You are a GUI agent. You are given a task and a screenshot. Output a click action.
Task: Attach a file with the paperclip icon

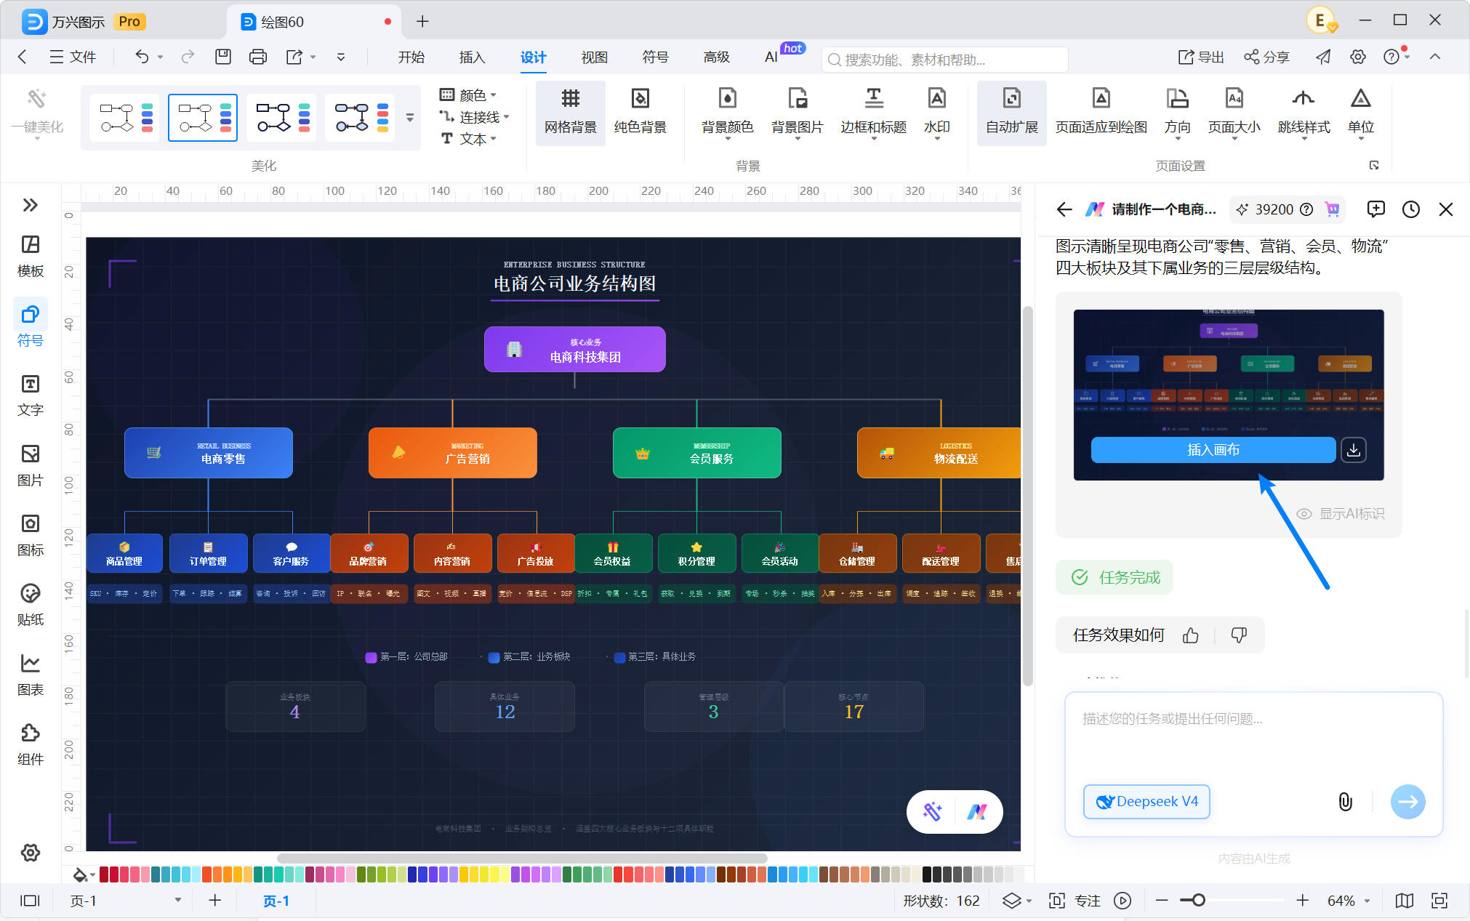pyautogui.click(x=1345, y=802)
